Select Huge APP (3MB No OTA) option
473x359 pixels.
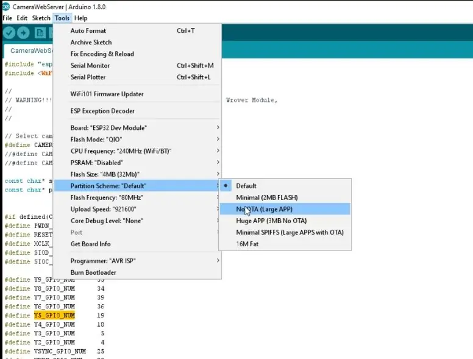point(285,221)
